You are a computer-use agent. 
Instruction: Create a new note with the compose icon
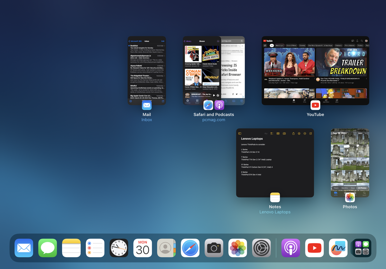pyautogui.click(x=311, y=133)
